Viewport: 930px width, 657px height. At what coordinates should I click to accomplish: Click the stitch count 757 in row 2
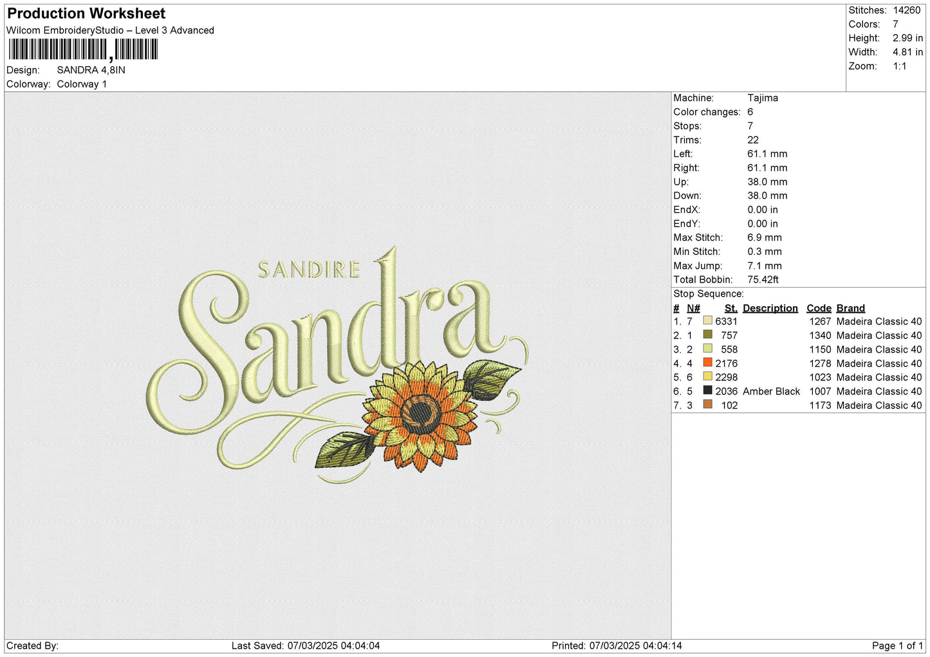tap(729, 335)
